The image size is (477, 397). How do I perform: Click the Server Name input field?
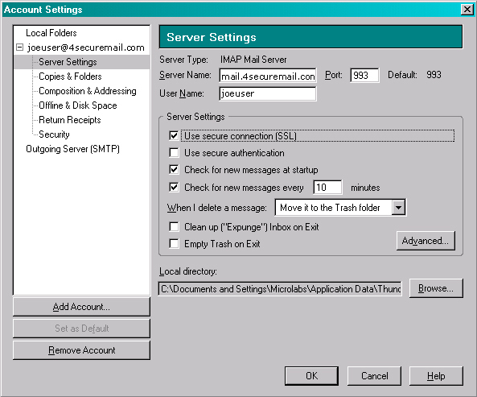268,76
